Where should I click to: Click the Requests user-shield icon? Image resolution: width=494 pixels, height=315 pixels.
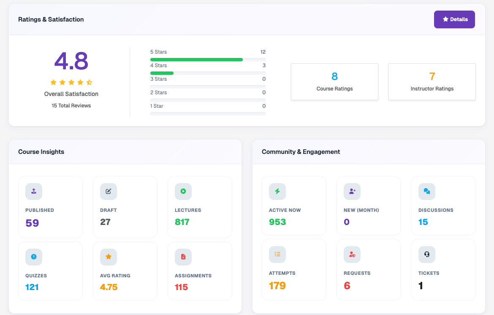(x=352, y=255)
